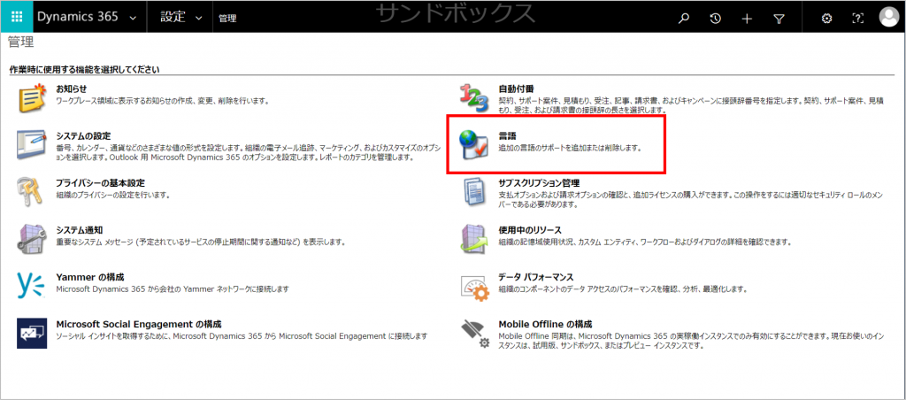Open Mobile Offline の構成 link

[x=545, y=324]
